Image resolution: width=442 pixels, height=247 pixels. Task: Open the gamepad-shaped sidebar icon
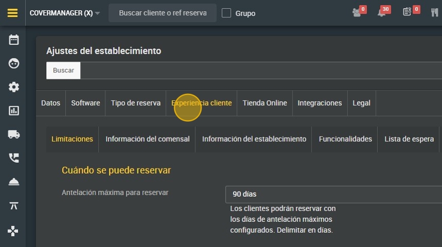(13, 231)
